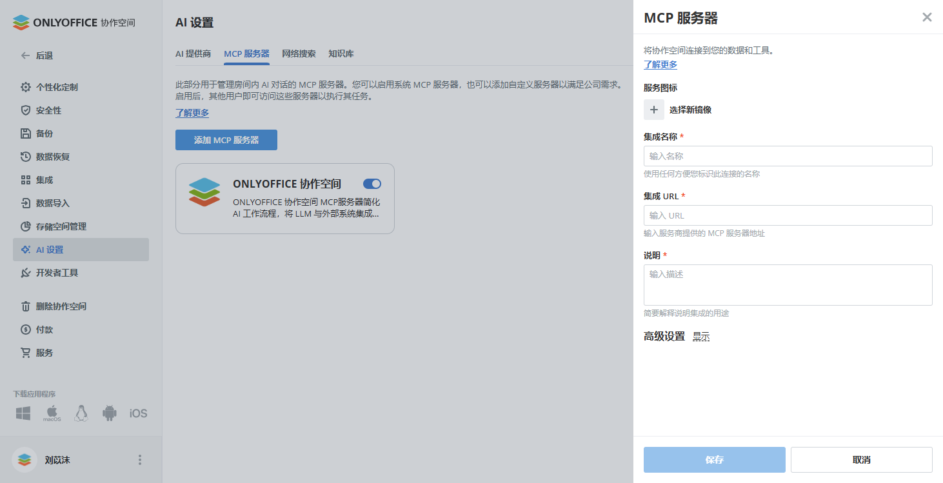Open the user menu via three dots
The width and height of the screenshot is (943, 483).
point(139,459)
